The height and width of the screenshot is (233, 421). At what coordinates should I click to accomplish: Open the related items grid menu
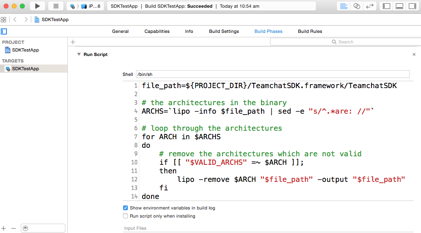[4, 19]
